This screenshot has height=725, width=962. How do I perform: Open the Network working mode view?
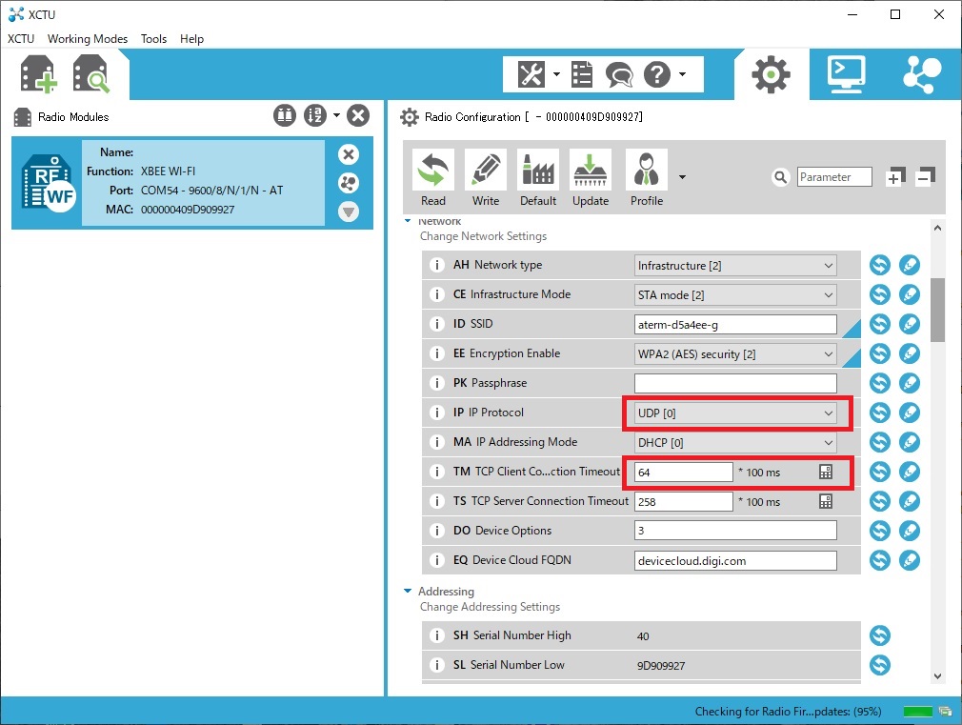pos(920,73)
